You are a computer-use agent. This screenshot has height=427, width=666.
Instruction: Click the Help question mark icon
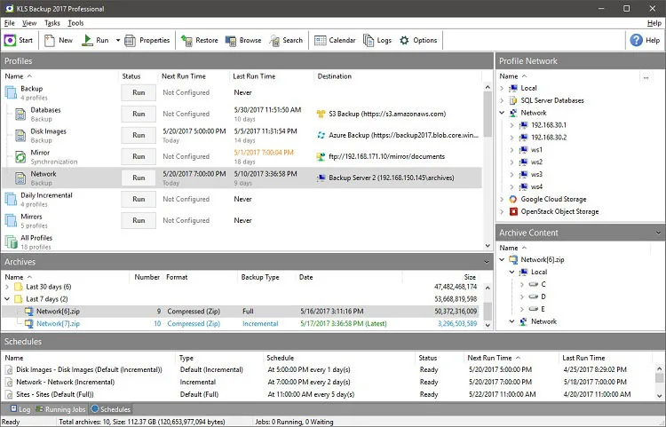[x=636, y=40]
